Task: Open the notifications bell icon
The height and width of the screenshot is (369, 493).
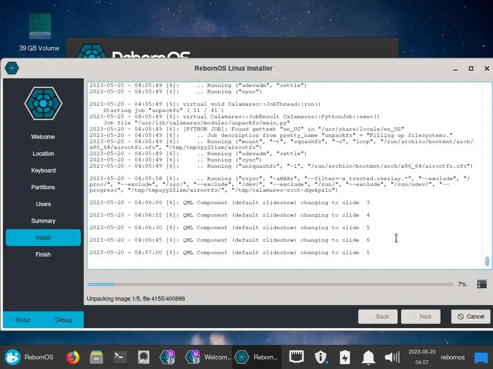Action: tap(368, 357)
